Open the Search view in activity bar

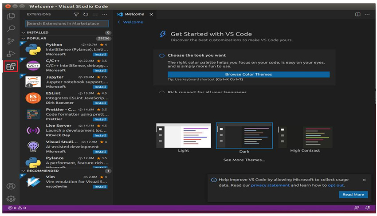pyautogui.click(x=11, y=28)
